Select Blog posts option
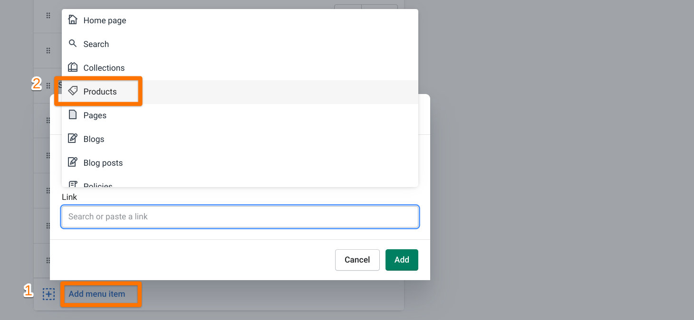The image size is (694, 320). click(103, 163)
